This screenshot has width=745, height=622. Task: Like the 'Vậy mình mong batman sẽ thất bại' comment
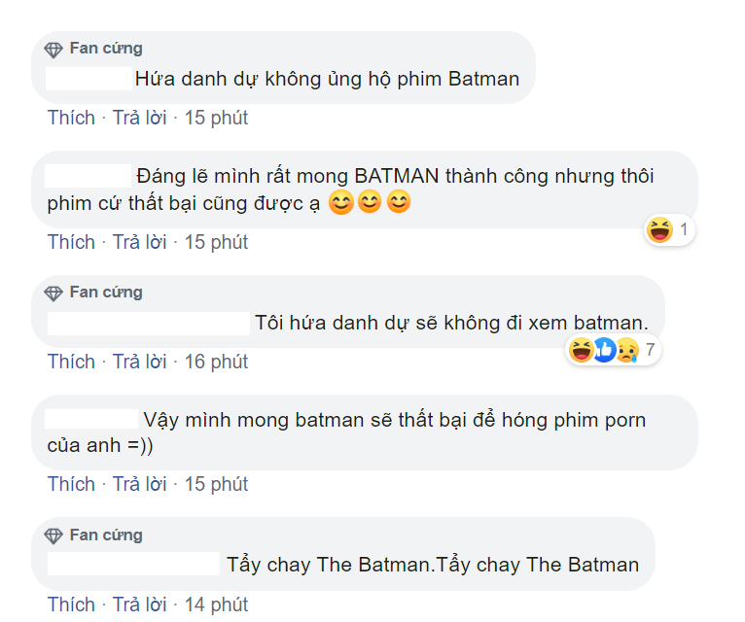pos(71,484)
